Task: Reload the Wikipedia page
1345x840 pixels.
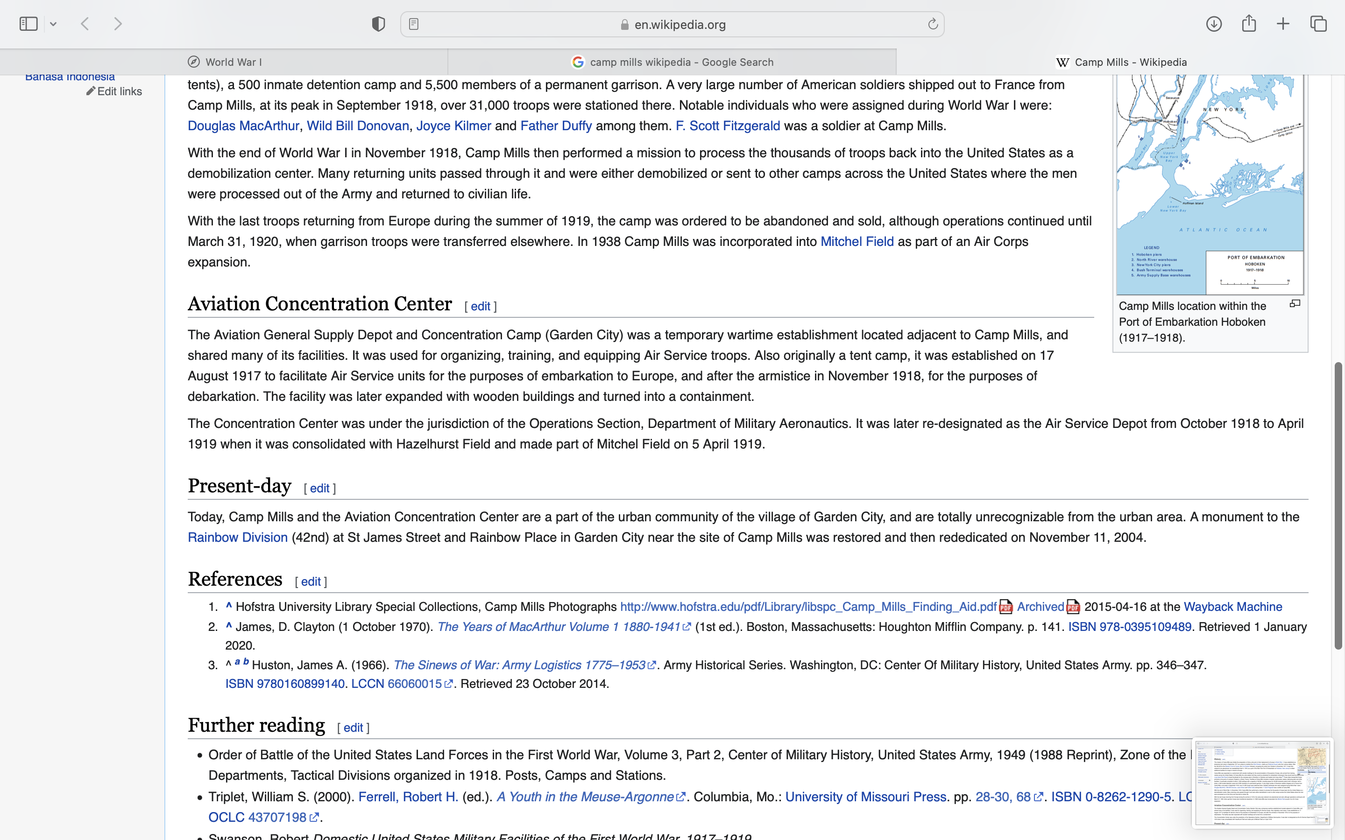Action: click(x=933, y=24)
